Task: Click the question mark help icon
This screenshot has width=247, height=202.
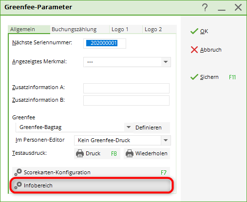Action: pyautogui.click(x=205, y=7)
